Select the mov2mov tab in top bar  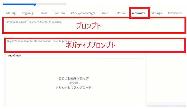point(138,13)
